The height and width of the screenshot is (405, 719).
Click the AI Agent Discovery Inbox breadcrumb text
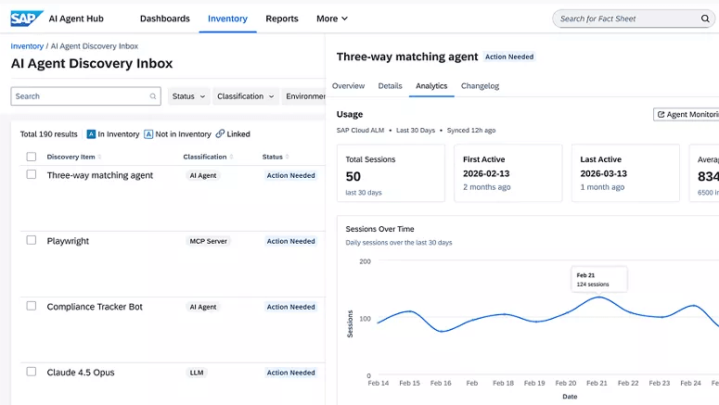coord(94,46)
